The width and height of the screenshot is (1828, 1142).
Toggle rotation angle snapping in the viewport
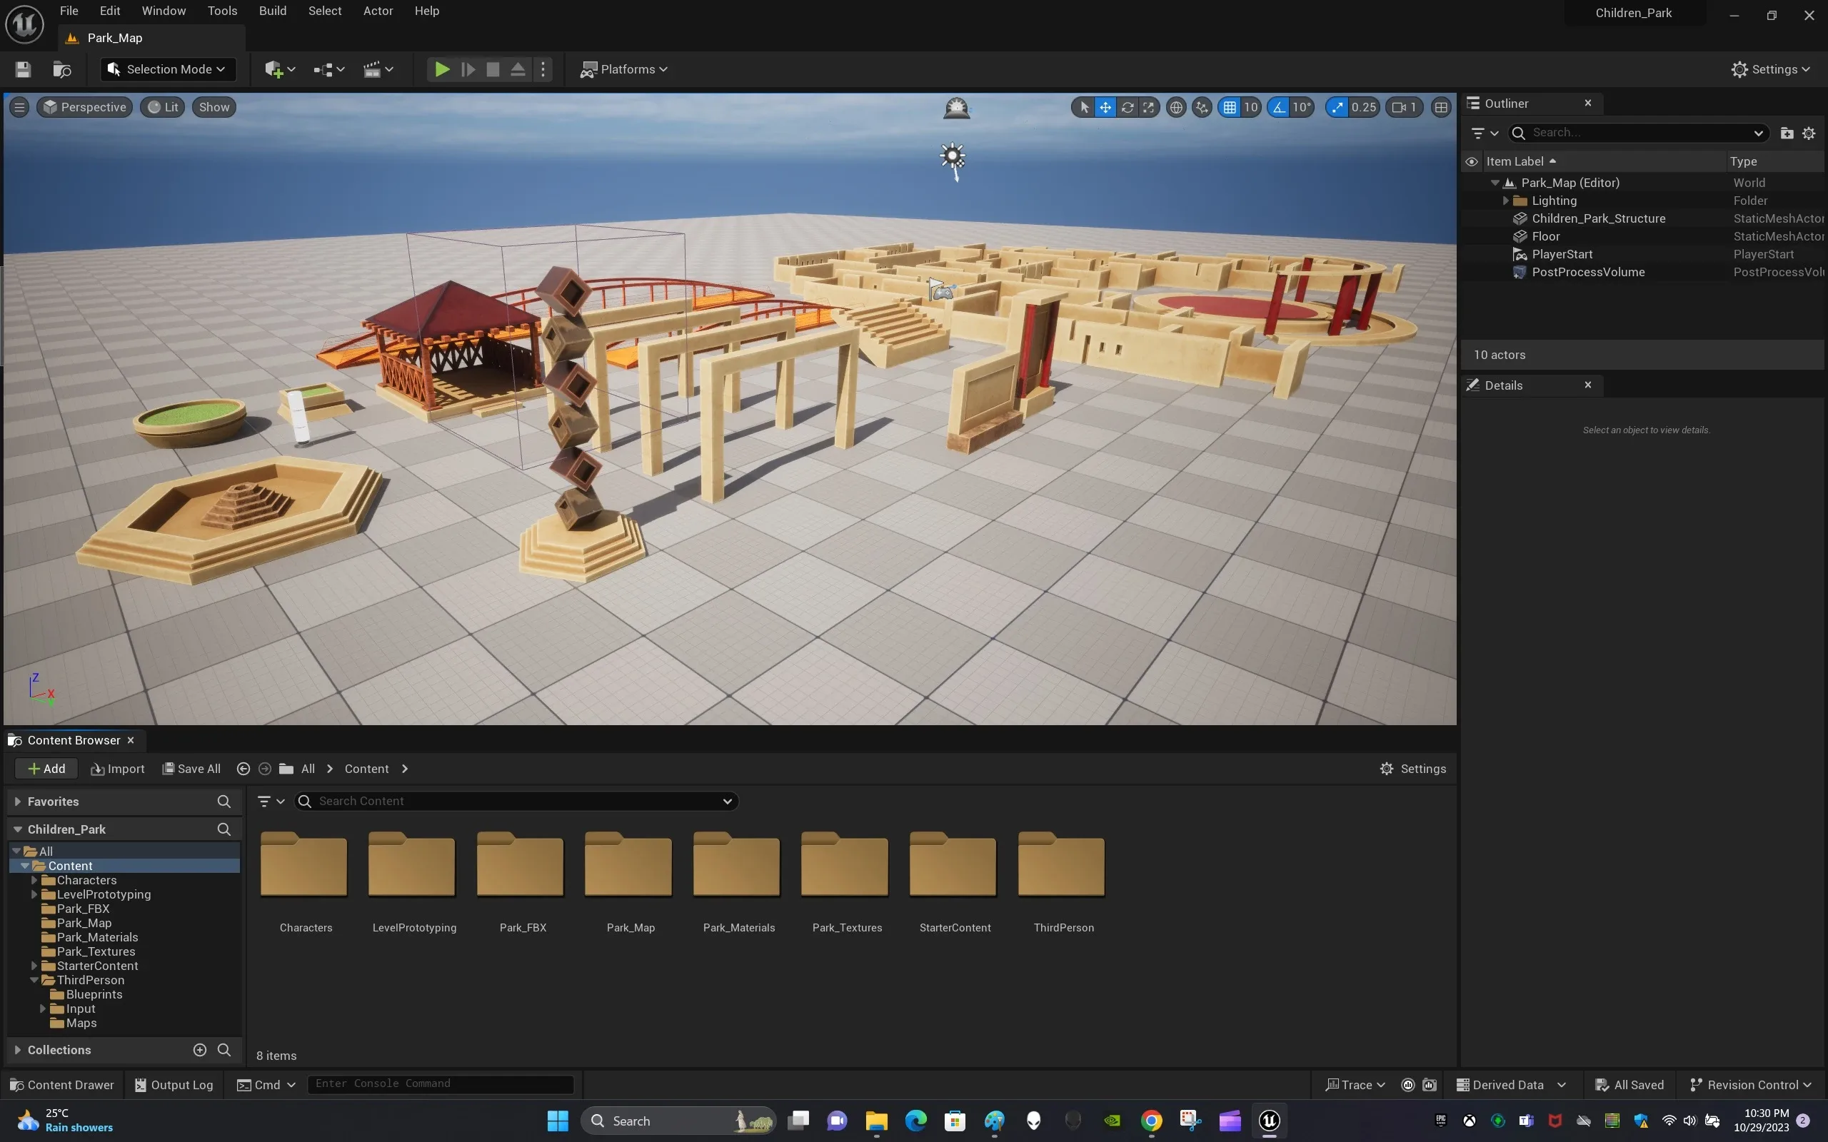tap(1279, 107)
